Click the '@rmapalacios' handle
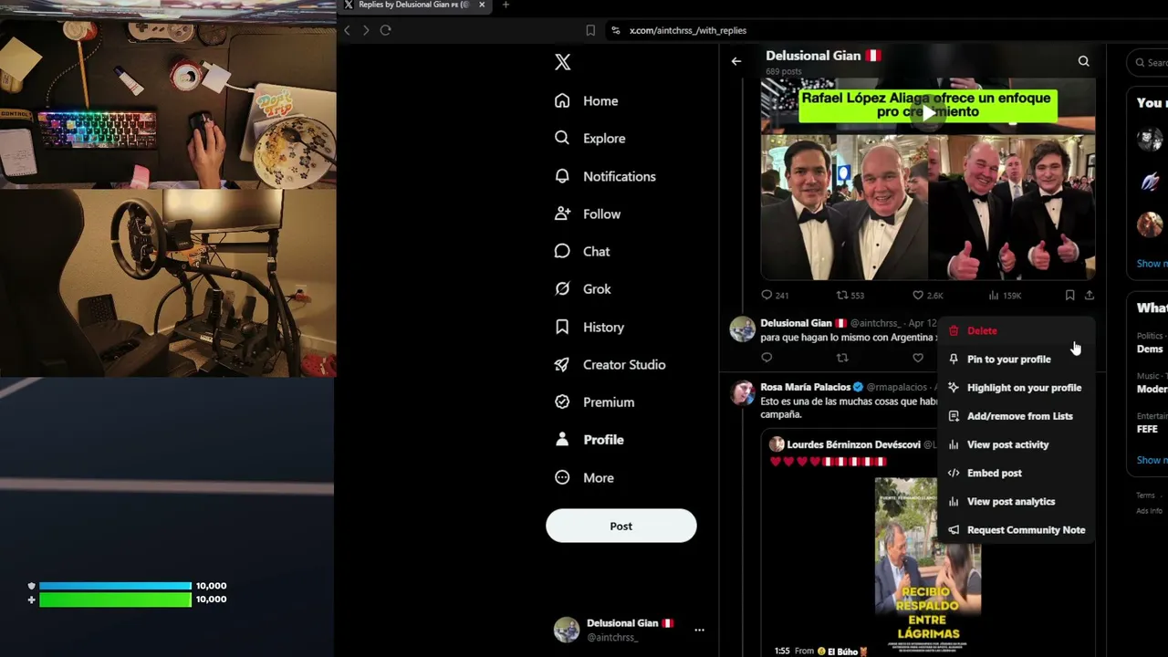Image resolution: width=1168 pixels, height=657 pixels. coord(897,387)
